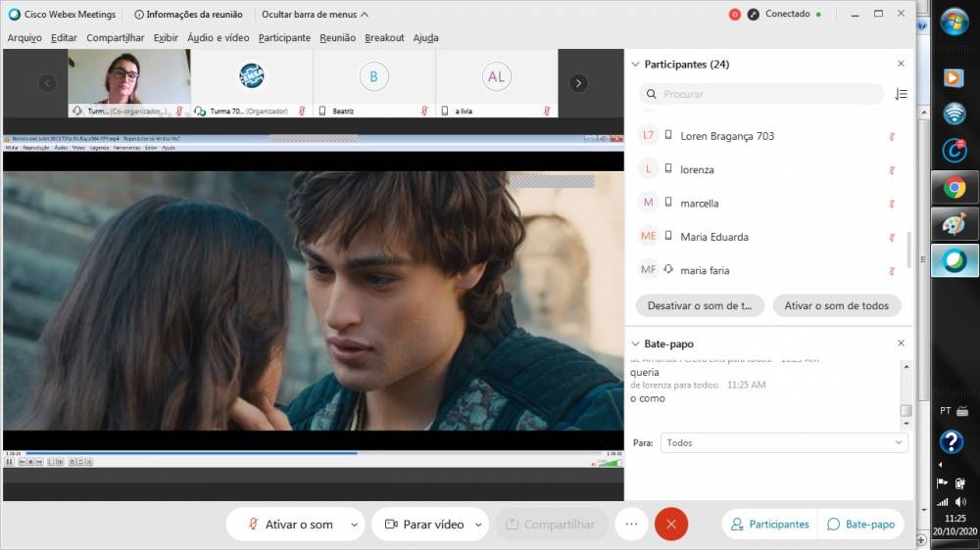Click the red leave meeting button
980x550 pixels.
click(671, 525)
